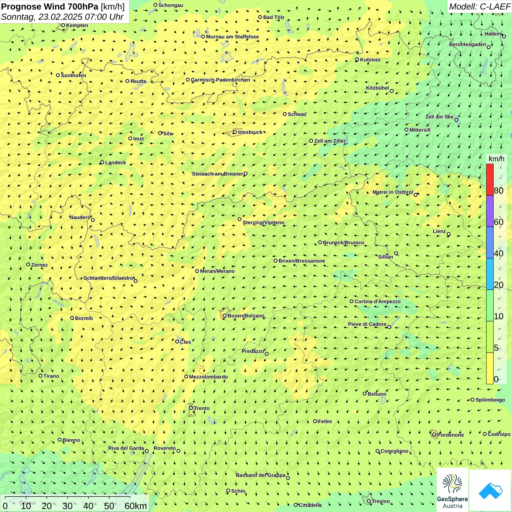Click the 'Schwaz' label
512x512 pixels.
click(x=297, y=114)
